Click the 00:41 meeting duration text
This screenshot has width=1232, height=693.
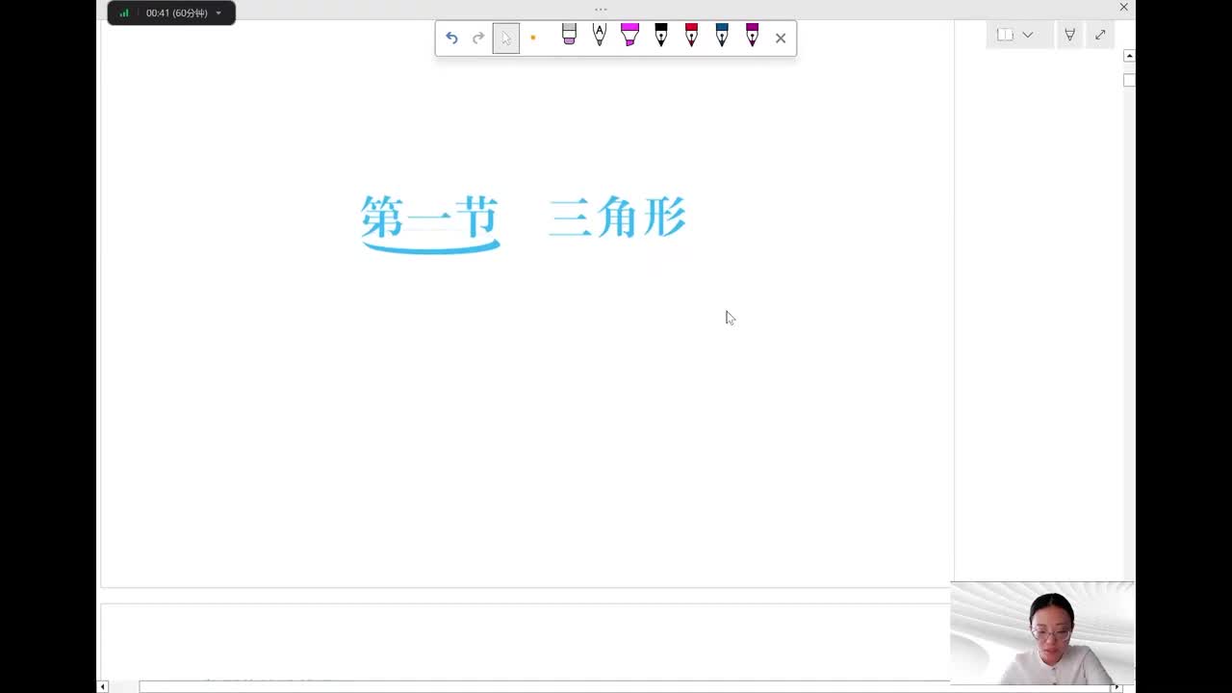click(176, 13)
